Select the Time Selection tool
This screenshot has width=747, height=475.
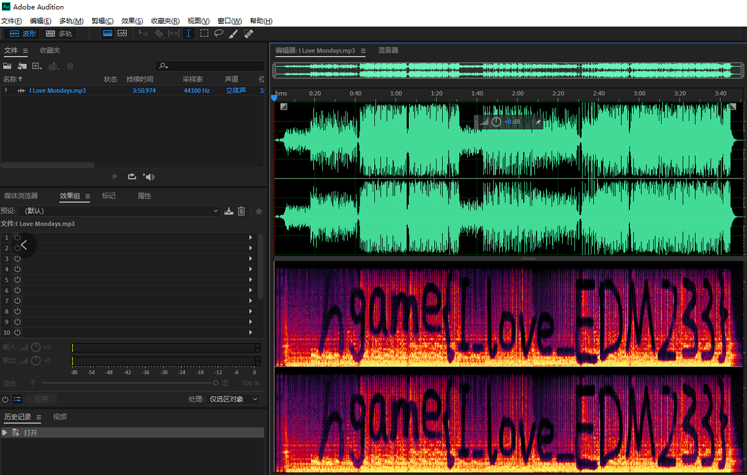(x=189, y=34)
